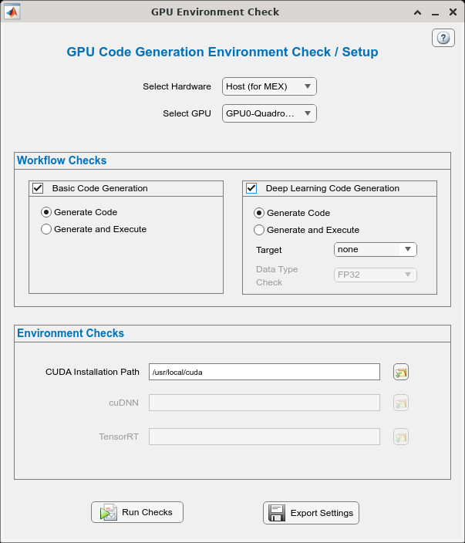Uncheck the Basic Code Generation checkbox
465x543 pixels.
tap(38, 187)
